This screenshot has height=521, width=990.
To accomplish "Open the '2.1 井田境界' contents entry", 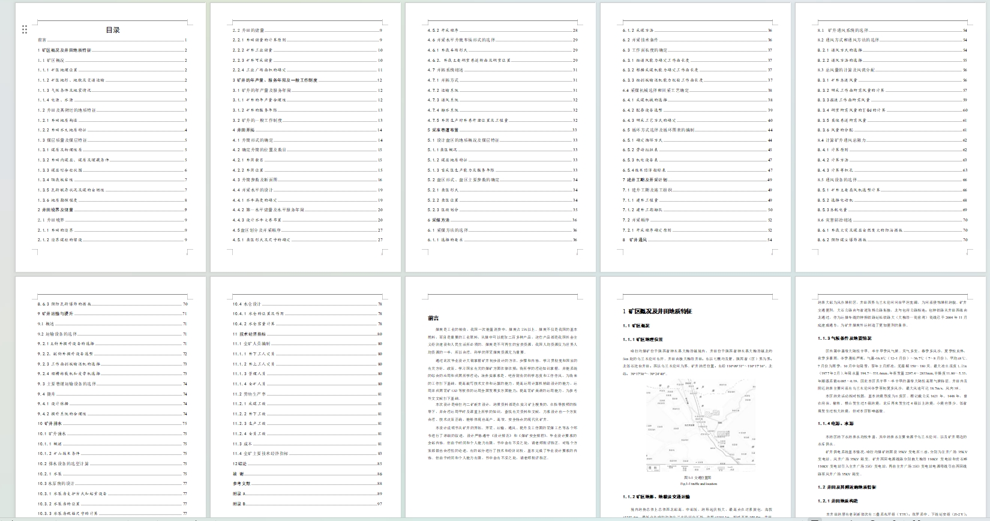I will (112, 220).
